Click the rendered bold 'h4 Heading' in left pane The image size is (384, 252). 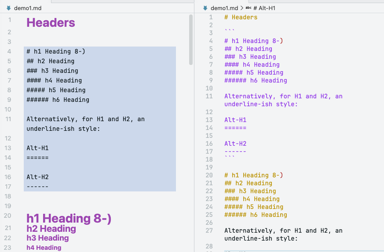pos(44,248)
